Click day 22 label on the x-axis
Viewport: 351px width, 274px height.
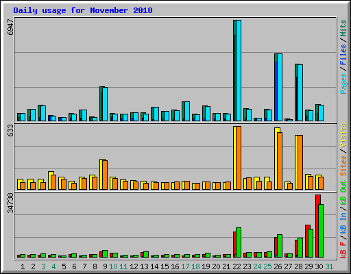coord(237,266)
